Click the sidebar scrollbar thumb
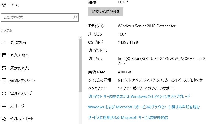Image resolution: width=211 pixels, height=124 pixels. [x=80, y=66]
